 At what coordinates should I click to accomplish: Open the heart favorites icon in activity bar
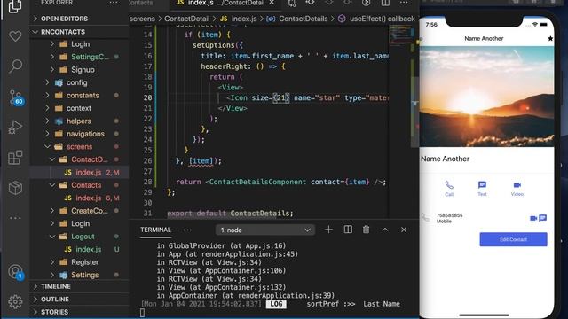(15, 35)
